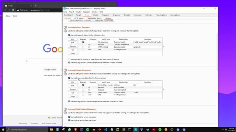The image size is (236, 132).
Task: Select the 'Was intercepted' response rule row
Action: click(x=120, y=90)
